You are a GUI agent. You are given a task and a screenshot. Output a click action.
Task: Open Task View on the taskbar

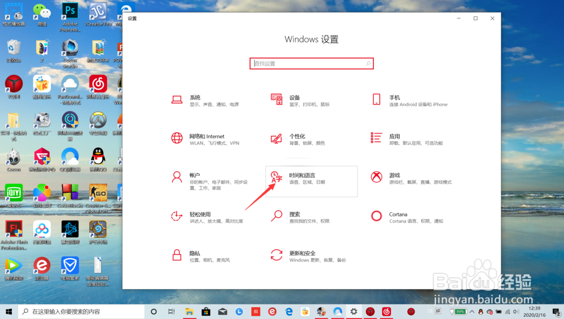point(171,312)
